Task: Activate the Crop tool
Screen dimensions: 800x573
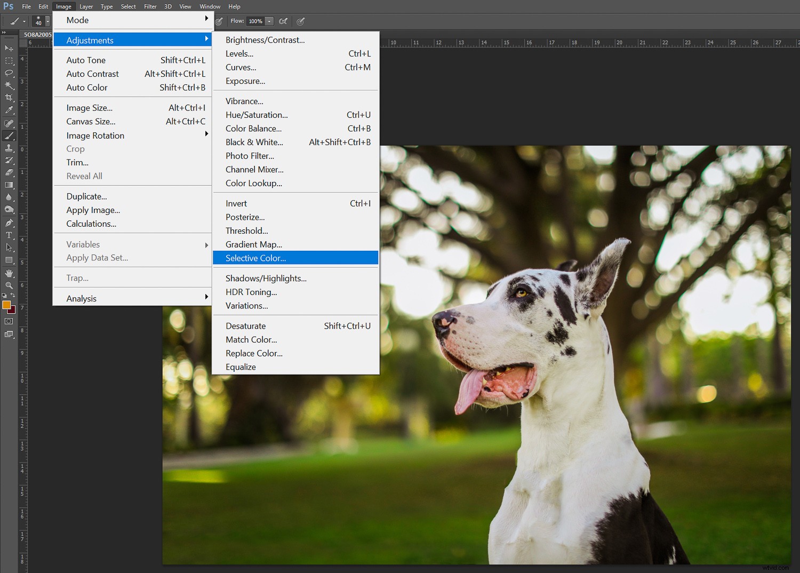Action: (x=9, y=98)
